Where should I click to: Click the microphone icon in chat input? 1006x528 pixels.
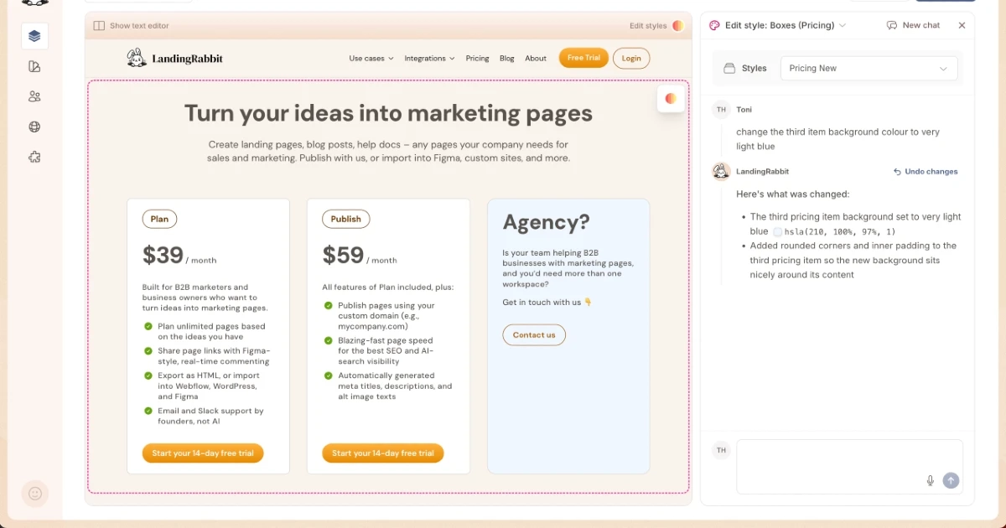[930, 480]
